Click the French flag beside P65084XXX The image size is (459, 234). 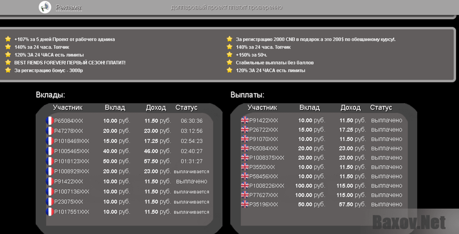coord(50,121)
